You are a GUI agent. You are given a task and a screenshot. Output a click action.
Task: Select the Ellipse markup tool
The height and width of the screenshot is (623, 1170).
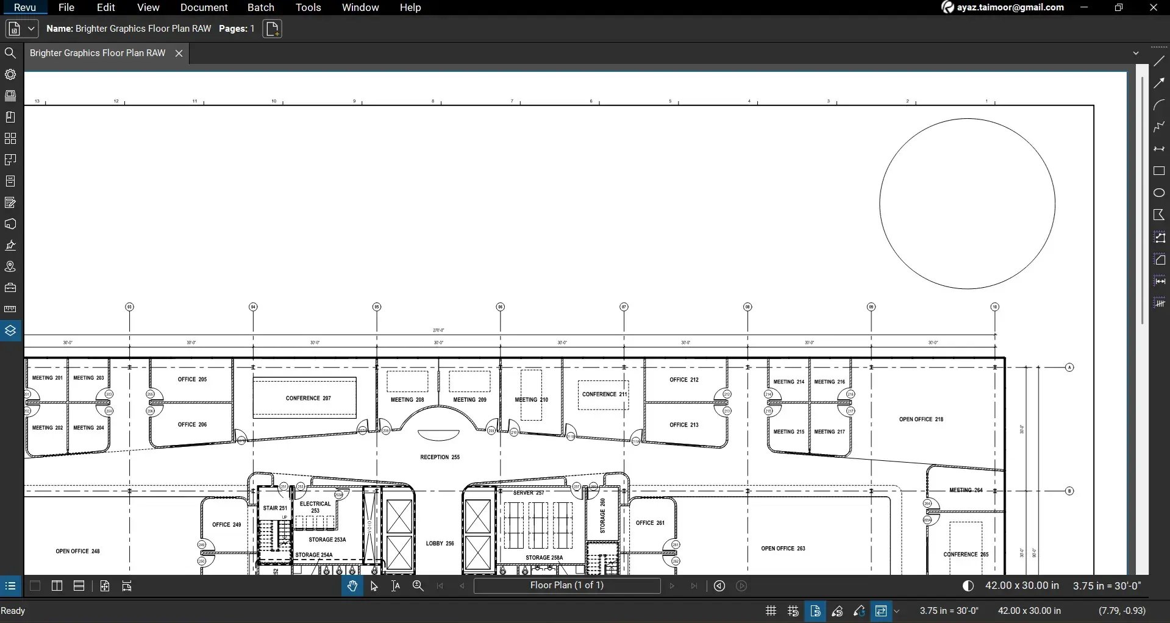pyautogui.click(x=1159, y=193)
